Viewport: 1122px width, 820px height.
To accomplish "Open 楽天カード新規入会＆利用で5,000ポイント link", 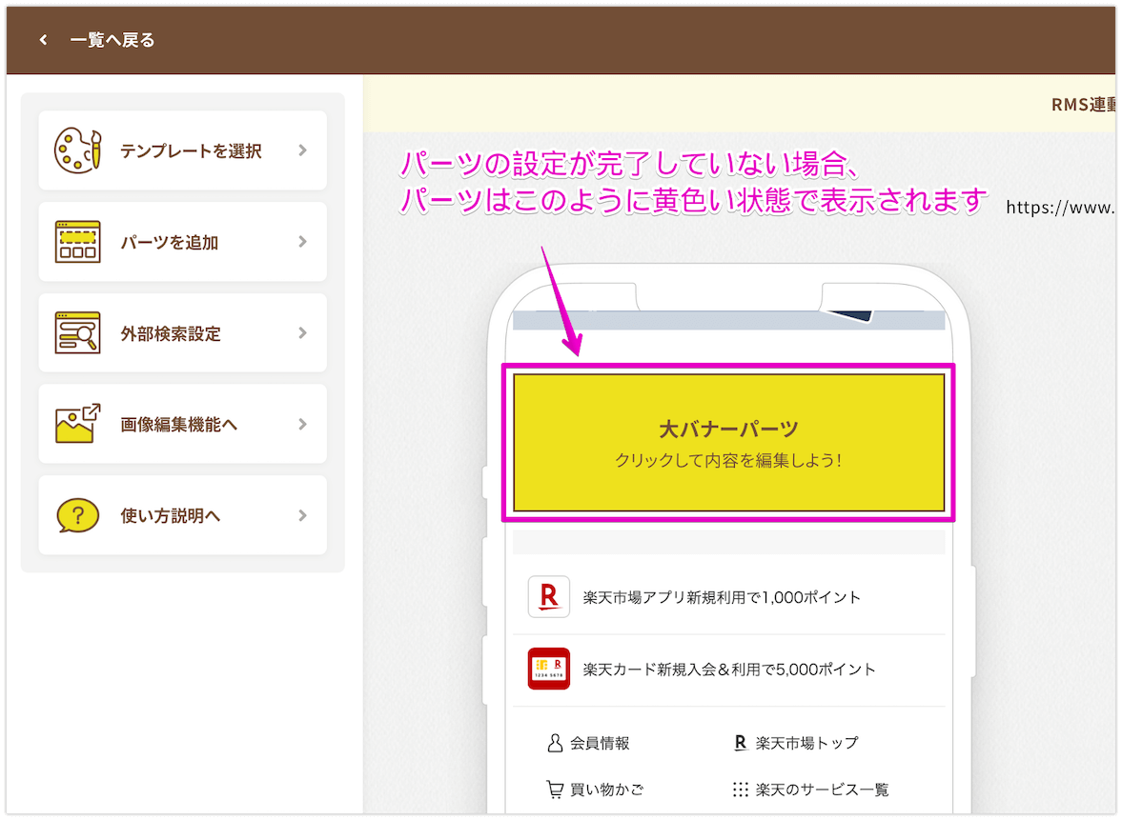I will click(728, 670).
